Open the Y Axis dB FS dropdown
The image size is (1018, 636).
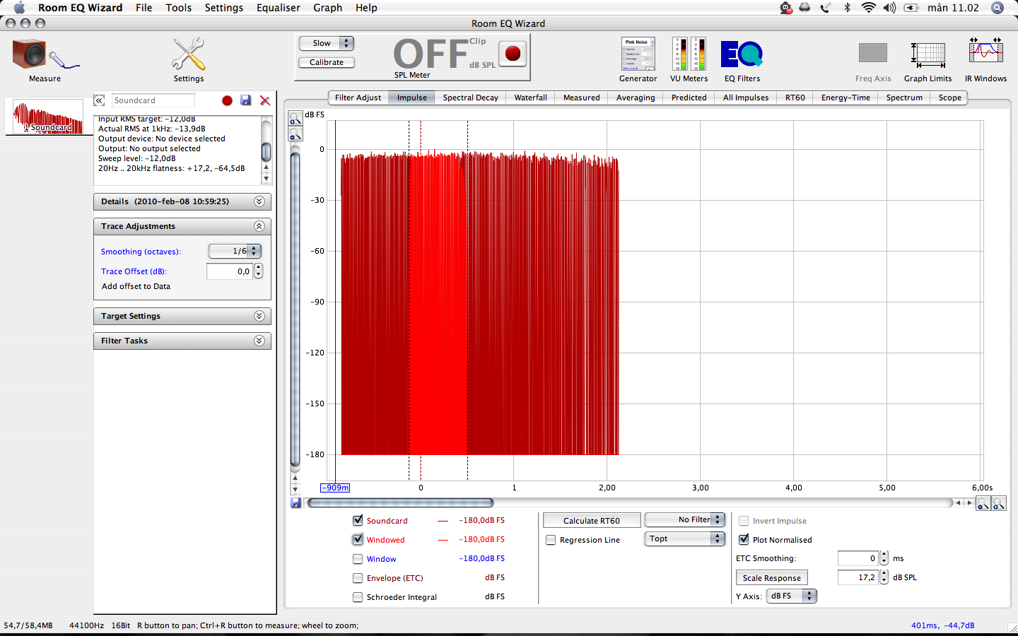click(x=792, y=596)
